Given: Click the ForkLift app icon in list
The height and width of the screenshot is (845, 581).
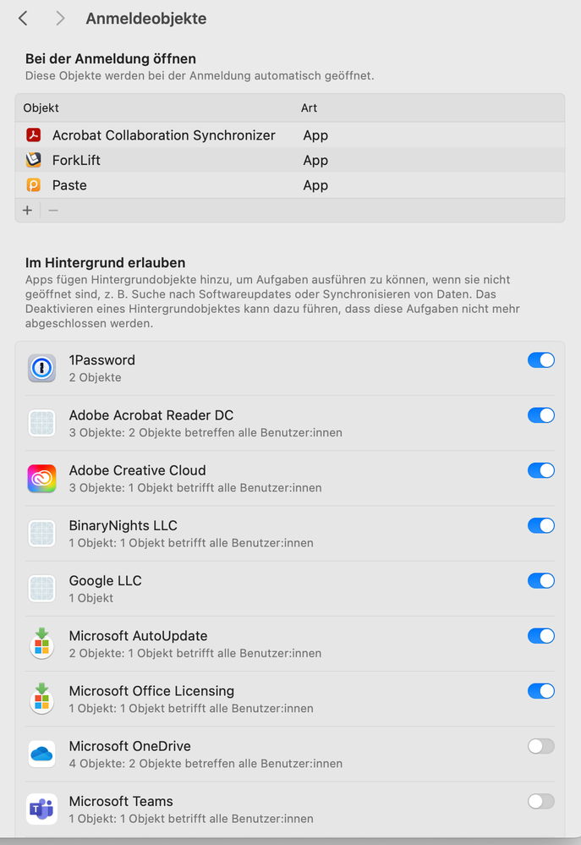Looking at the screenshot, I should [34, 160].
